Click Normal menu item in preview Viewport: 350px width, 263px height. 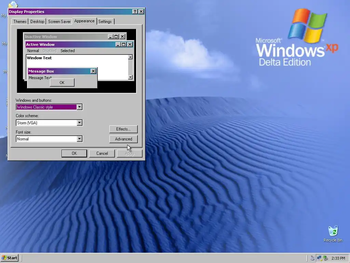pyautogui.click(x=33, y=51)
